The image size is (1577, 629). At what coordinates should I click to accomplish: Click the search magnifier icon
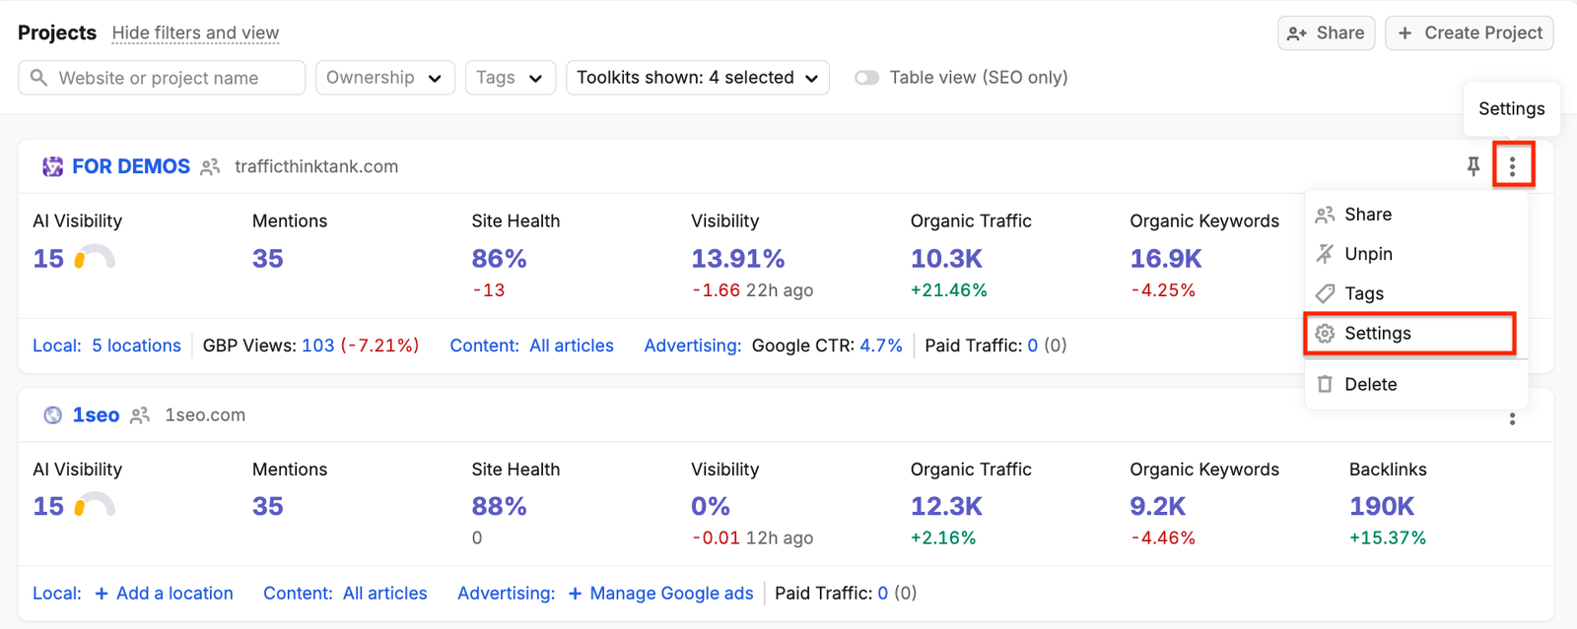[38, 77]
